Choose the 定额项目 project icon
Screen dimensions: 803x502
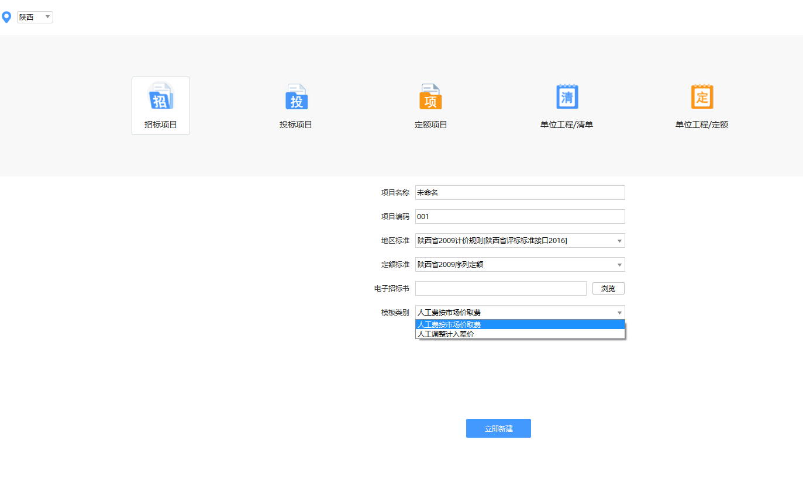click(431, 97)
